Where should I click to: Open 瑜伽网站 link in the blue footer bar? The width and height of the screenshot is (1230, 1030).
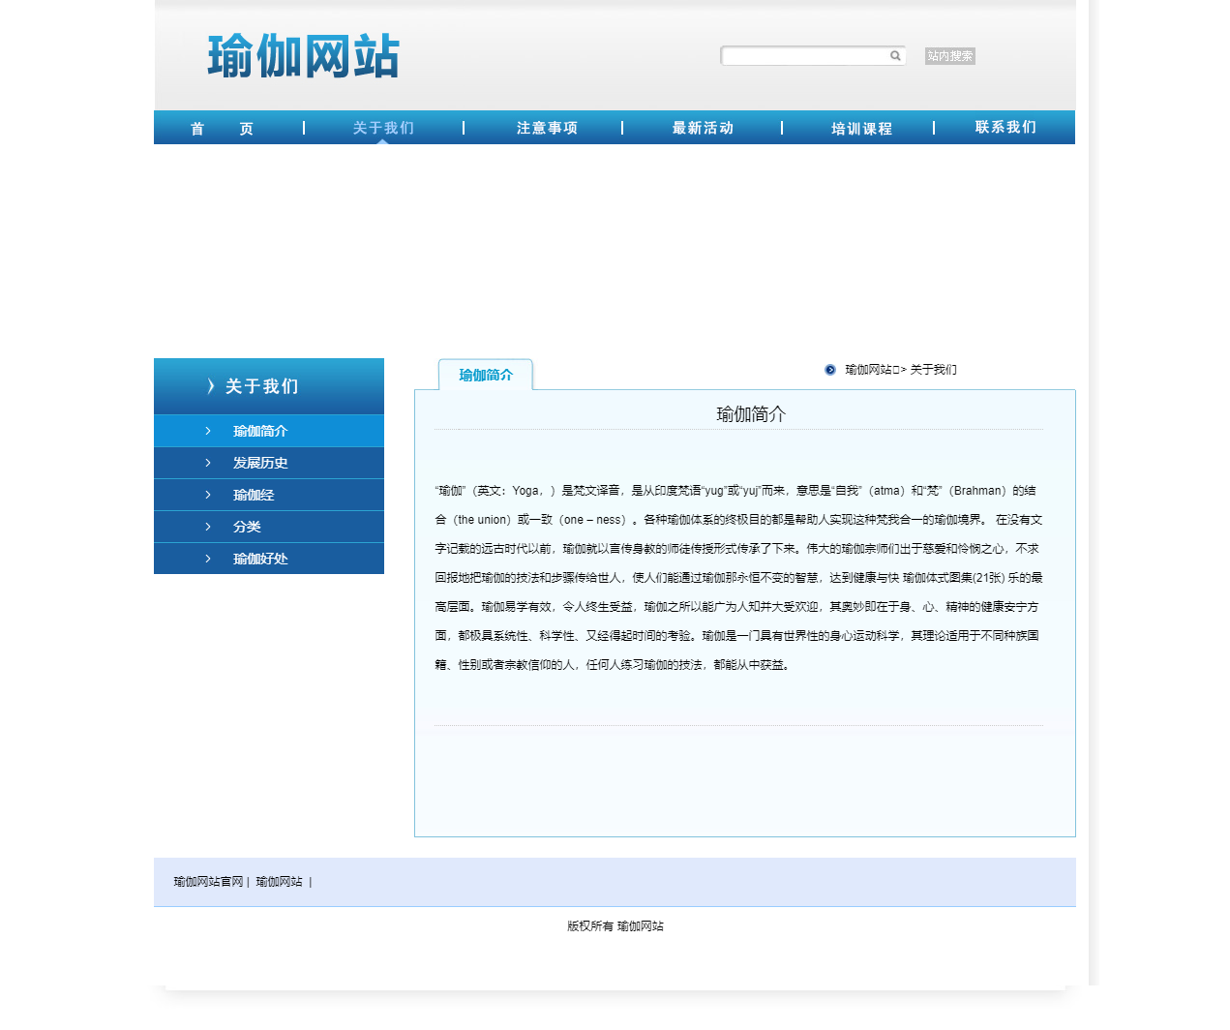(279, 882)
